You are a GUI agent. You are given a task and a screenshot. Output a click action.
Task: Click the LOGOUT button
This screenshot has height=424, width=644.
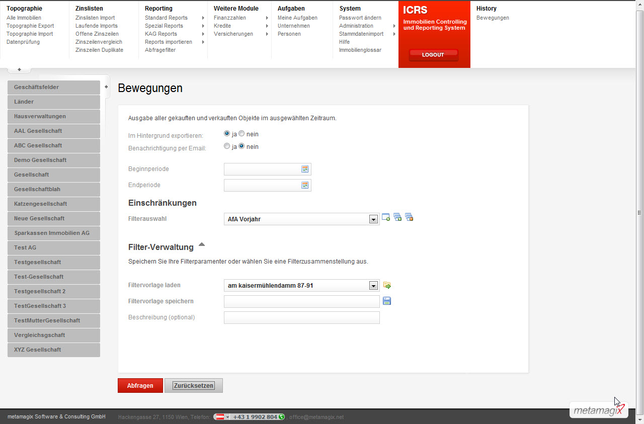click(x=433, y=55)
